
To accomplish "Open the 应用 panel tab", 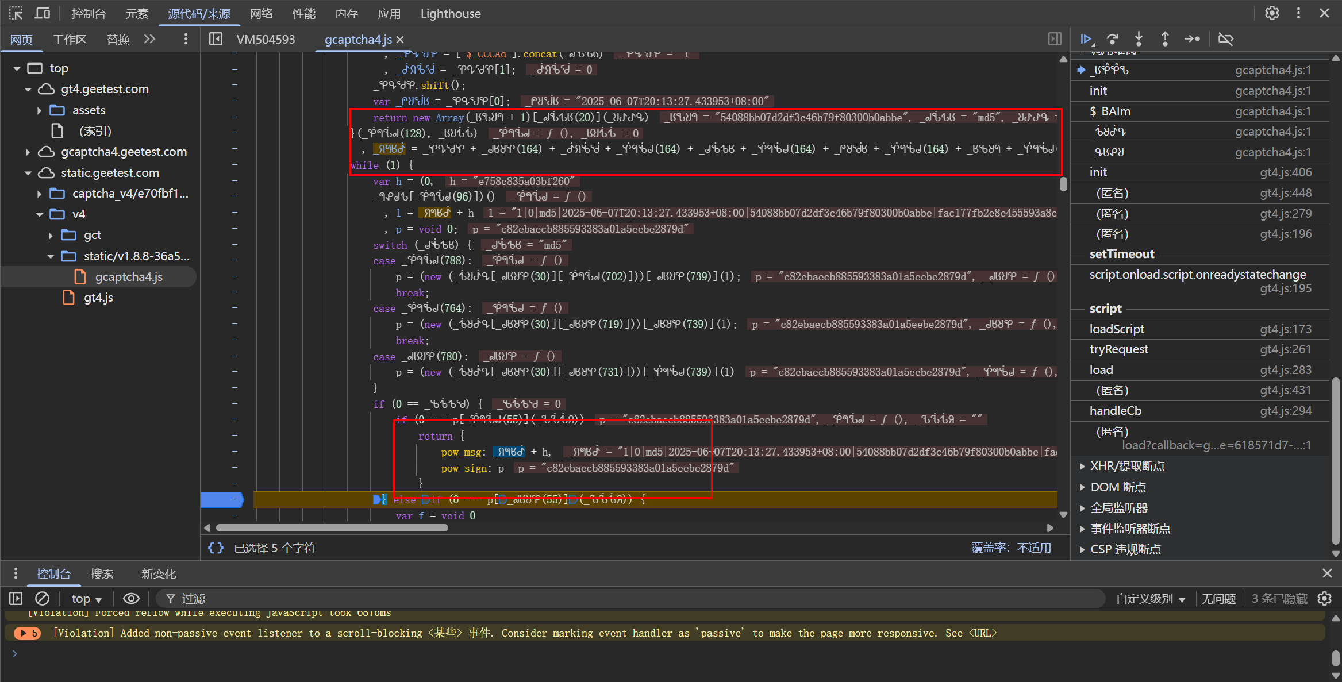I will click(389, 13).
